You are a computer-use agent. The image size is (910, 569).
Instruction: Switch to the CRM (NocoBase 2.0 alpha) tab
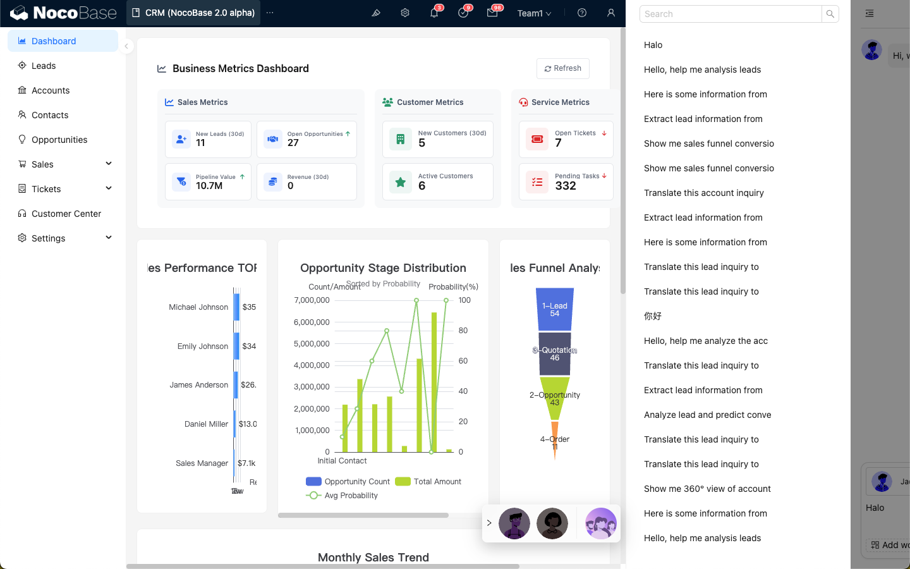(x=193, y=13)
